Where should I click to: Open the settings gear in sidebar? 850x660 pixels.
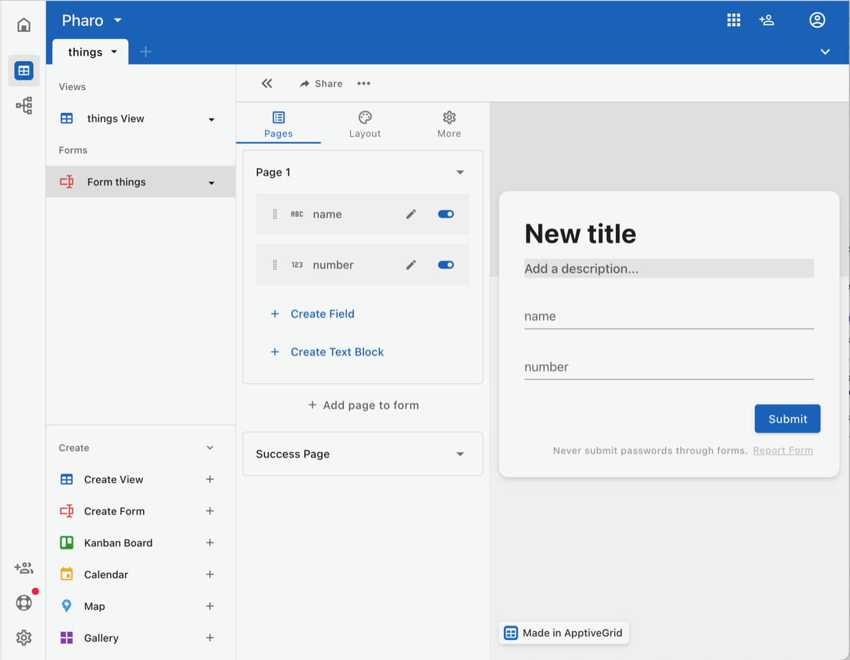[x=24, y=638]
